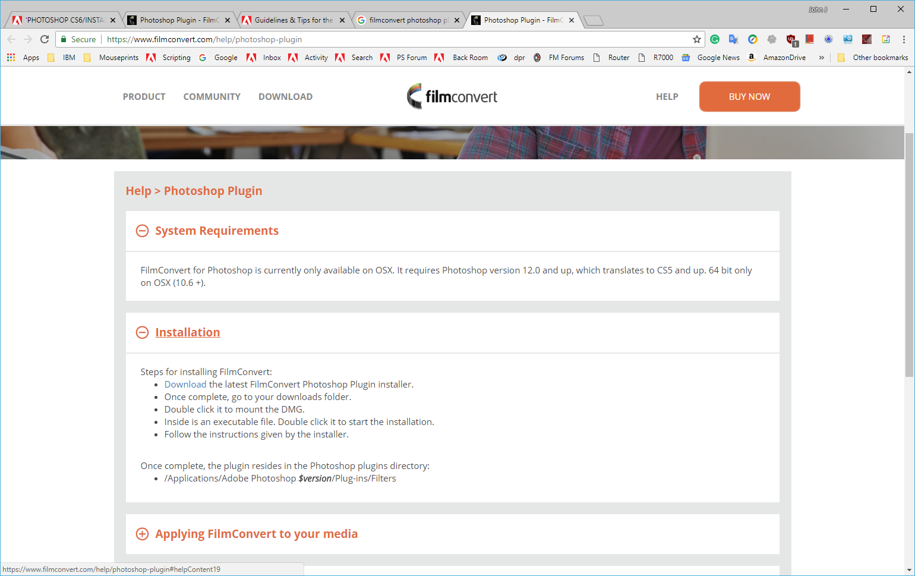The width and height of the screenshot is (915, 576).
Task: Click the System Requirements heading
Action: [217, 231]
